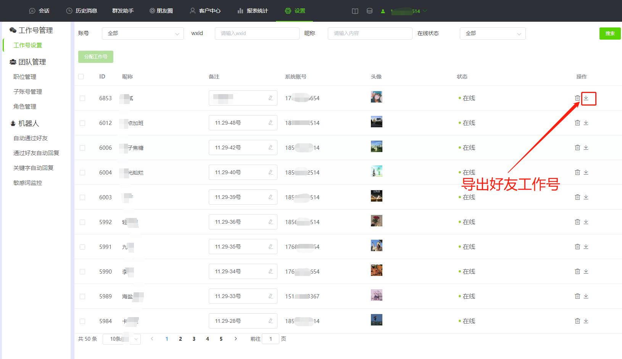622x359 pixels.
Task: Toggle the select-all checkbox in table header
Action: 81,76
